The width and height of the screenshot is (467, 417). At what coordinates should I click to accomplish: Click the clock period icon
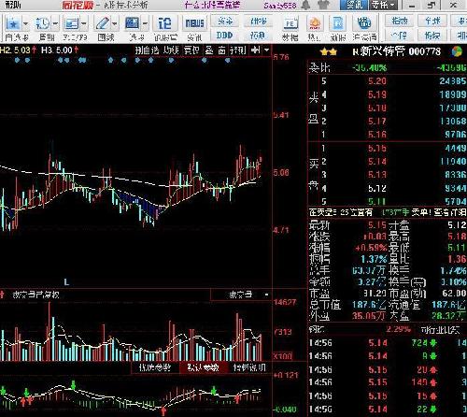click(43, 23)
